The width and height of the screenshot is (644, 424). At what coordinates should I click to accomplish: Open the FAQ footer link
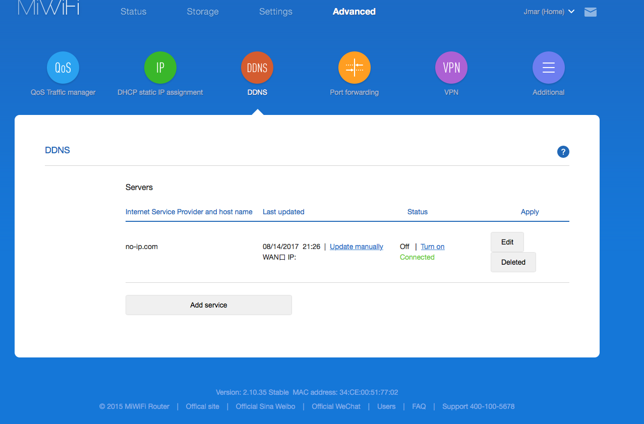click(419, 406)
